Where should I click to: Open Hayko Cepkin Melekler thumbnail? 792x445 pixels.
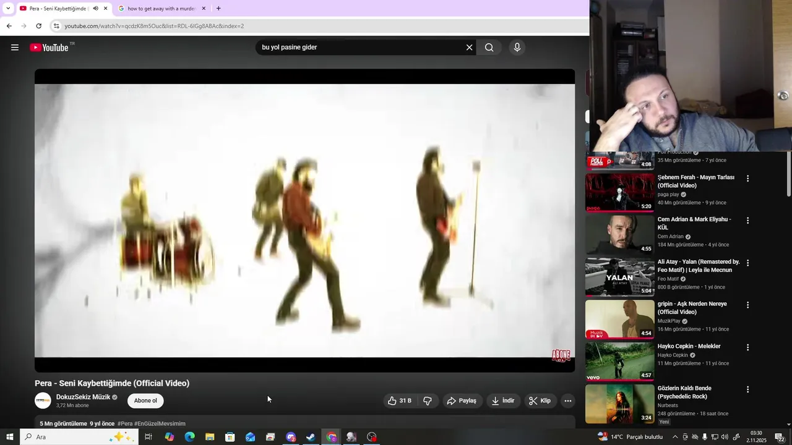pos(619,362)
